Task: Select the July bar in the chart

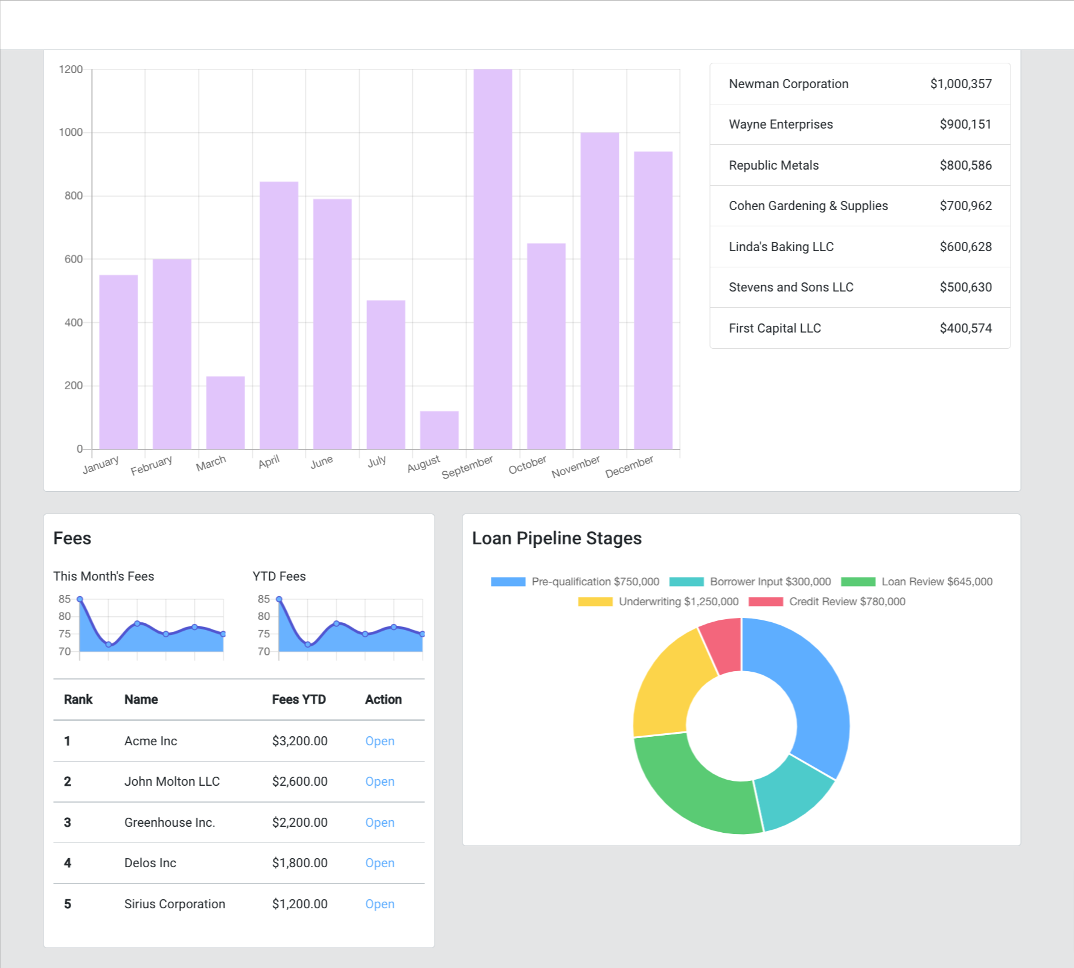Action: [x=386, y=375]
